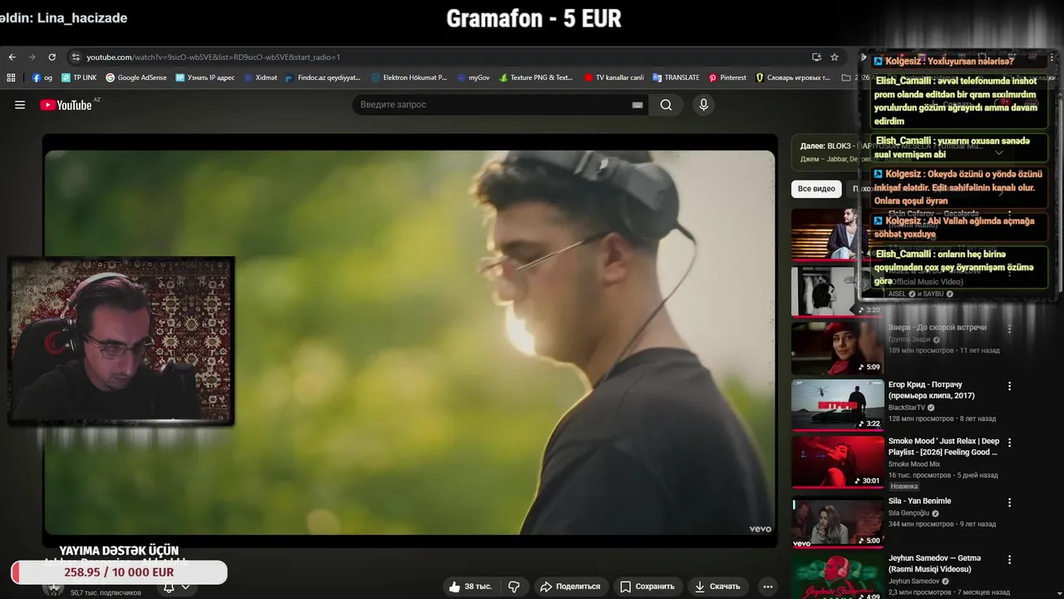Image resolution: width=1064 pixels, height=599 pixels.
Task: Open the Xidmat bookmark
Action: click(261, 77)
